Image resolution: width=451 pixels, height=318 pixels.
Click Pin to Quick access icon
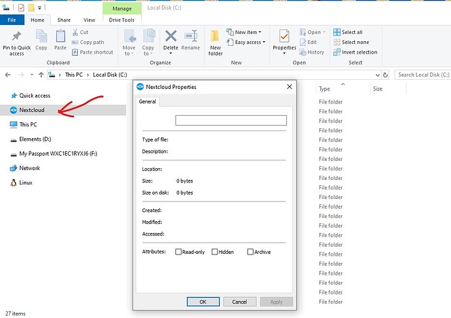point(16,37)
